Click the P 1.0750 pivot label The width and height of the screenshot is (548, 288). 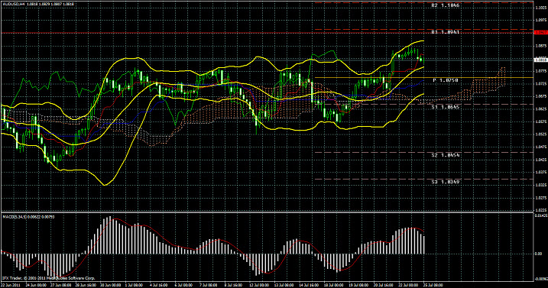point(446,80)
